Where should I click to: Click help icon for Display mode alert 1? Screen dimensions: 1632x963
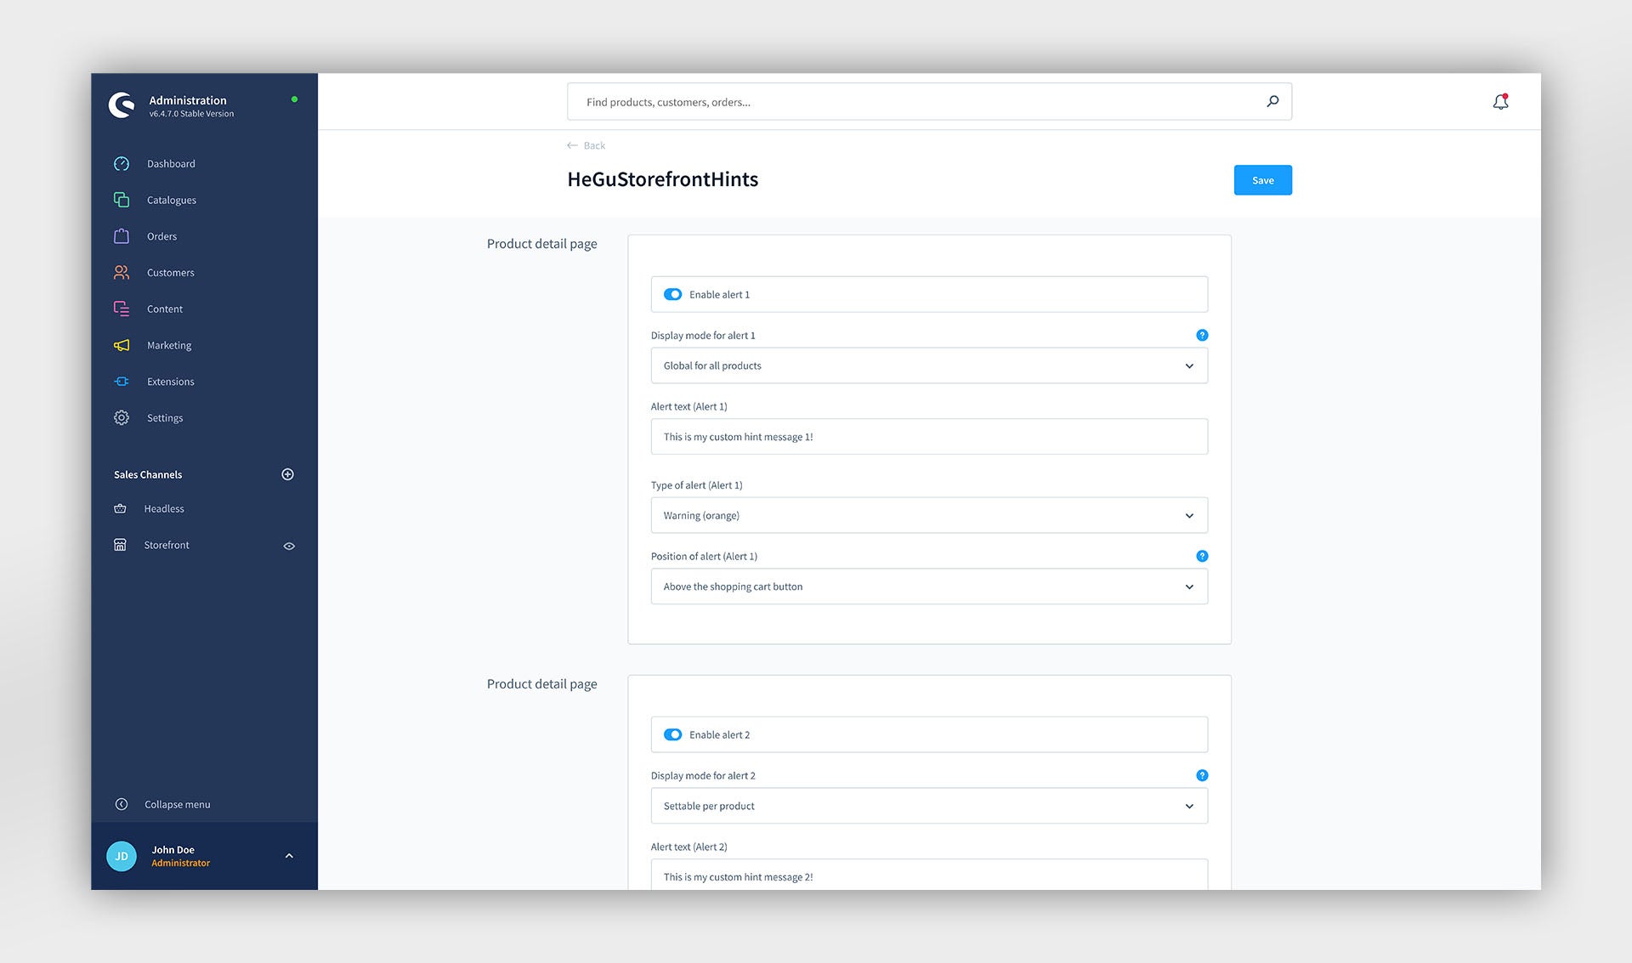[1202, 335]
